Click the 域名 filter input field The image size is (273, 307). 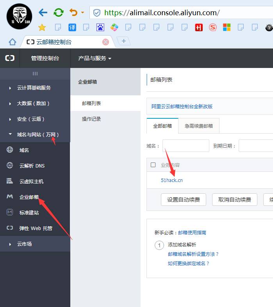(x=186, y=146)
